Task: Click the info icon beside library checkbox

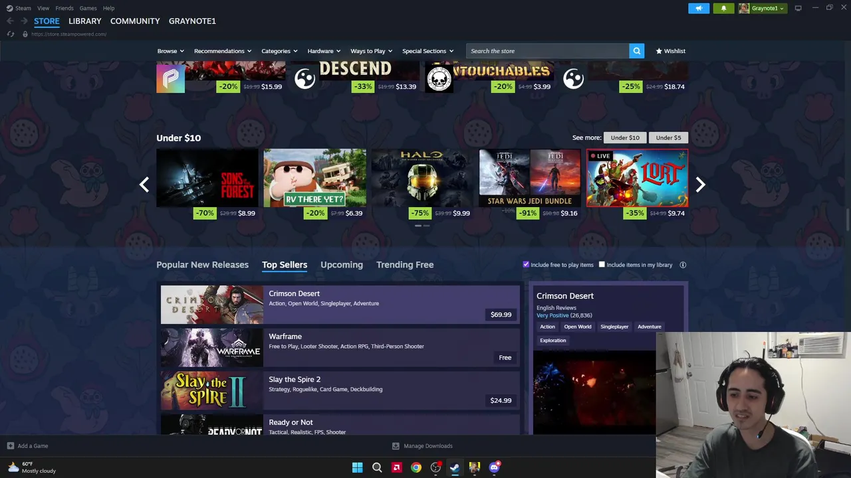Action: point(683,265)
